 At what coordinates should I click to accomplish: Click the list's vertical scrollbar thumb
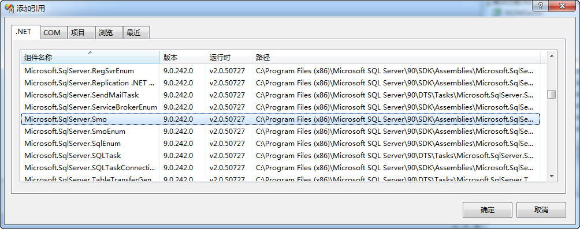click(552, 94)
